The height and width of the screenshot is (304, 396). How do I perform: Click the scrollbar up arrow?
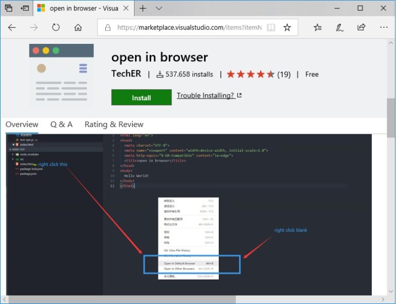point(391,43)
